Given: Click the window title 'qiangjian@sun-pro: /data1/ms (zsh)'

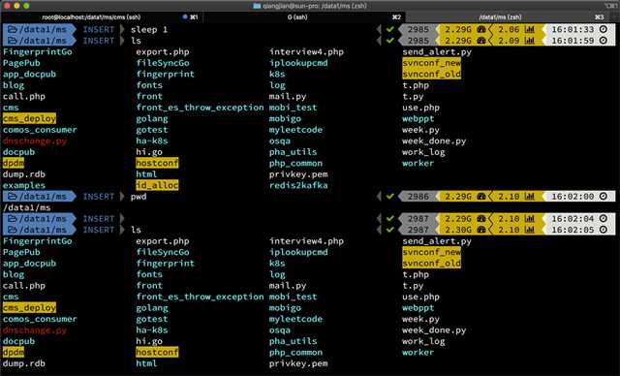Looking at the screenshot, I should point(314,6).
